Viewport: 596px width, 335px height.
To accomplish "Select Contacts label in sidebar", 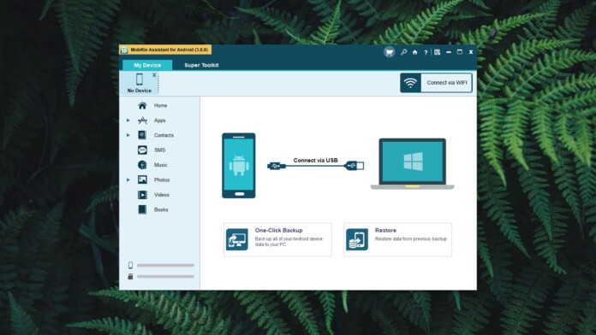I will pyautogui.click(x=164, y=135).
